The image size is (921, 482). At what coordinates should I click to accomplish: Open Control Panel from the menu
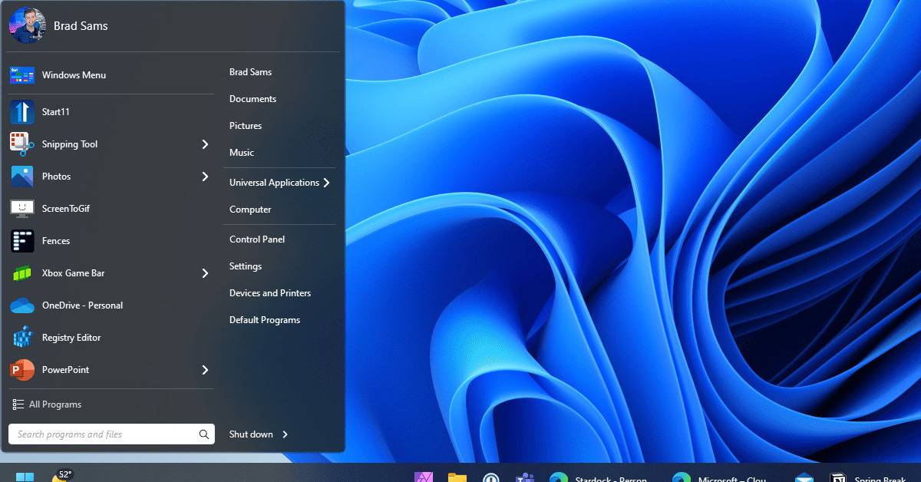(257, 239)
